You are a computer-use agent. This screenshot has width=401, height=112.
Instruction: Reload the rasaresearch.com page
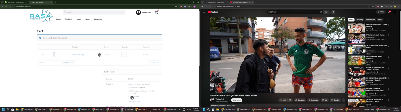(10, 6)
